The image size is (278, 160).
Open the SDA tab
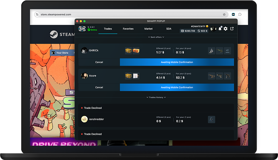tap(169, 29)
